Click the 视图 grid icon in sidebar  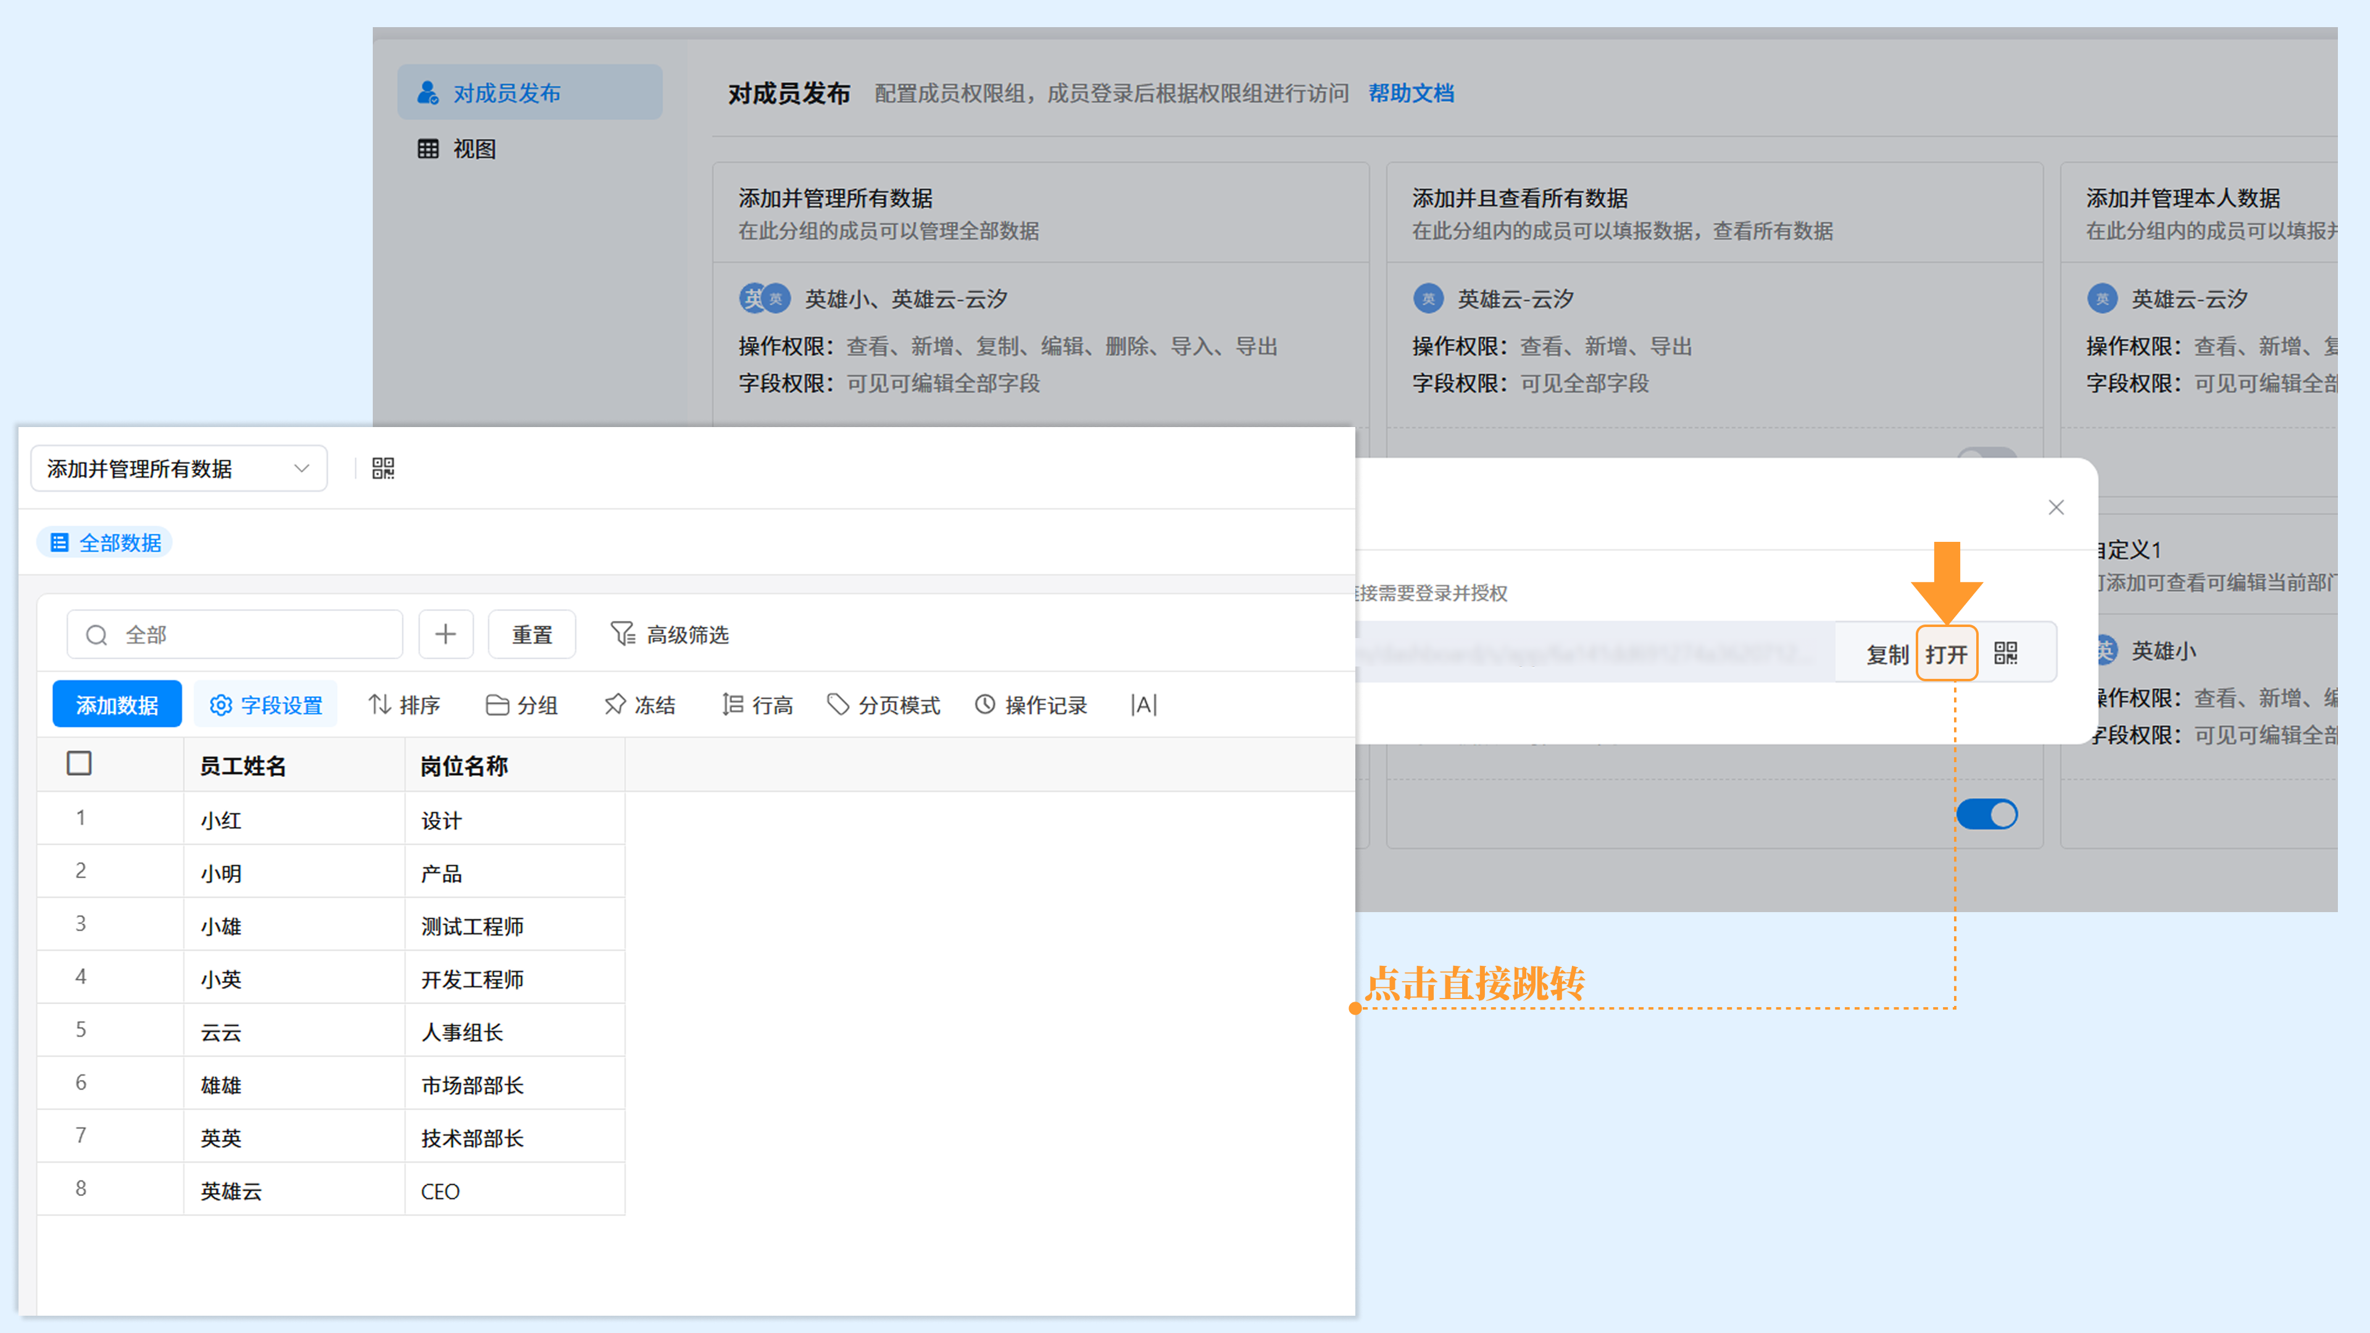[x=428, y=148]
